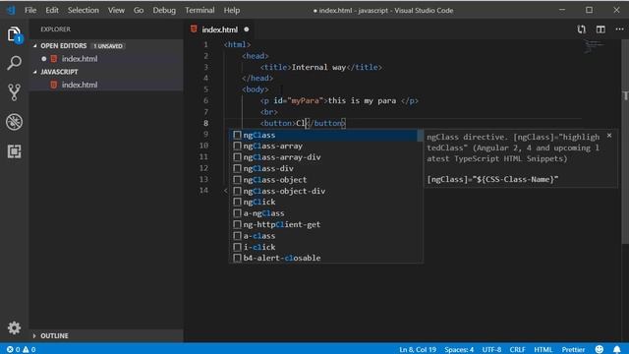Click the file icon of index.html under JAVASCRIPT

[54, 85]
